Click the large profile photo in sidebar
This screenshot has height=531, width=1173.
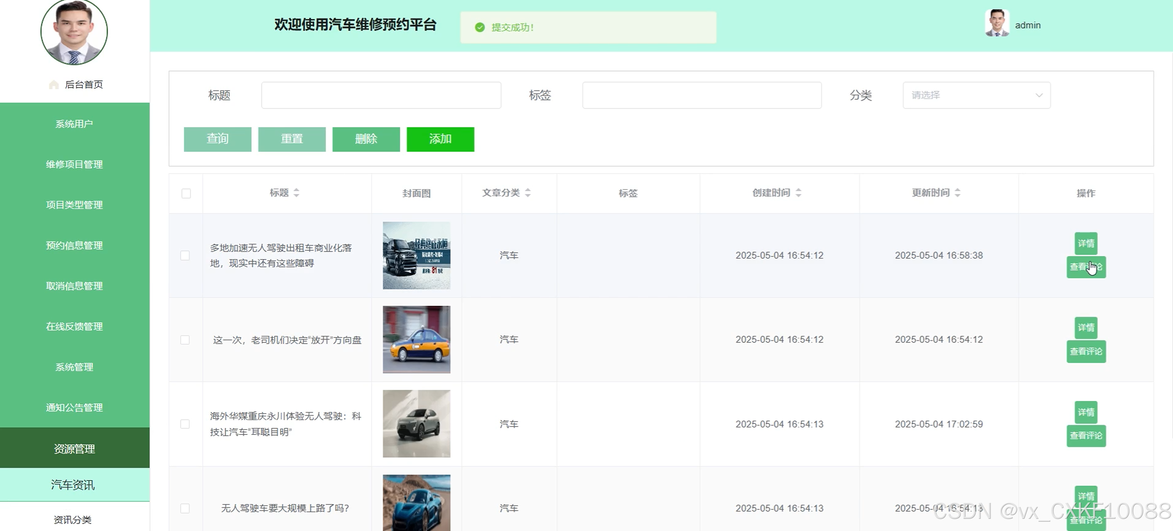[x=74, y=32]
